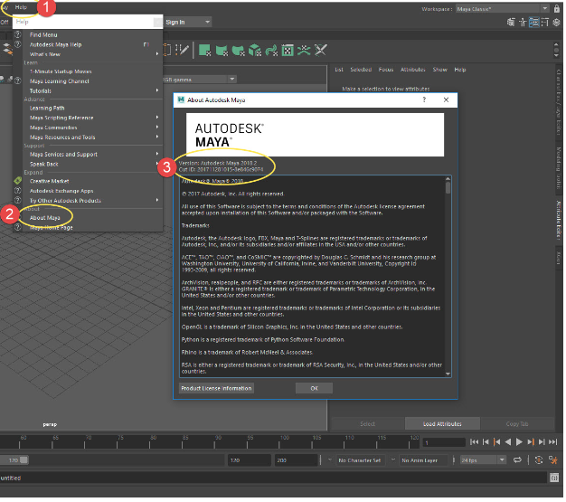
Task: Select Find Menu entry
Action: (x=43, y=35)
